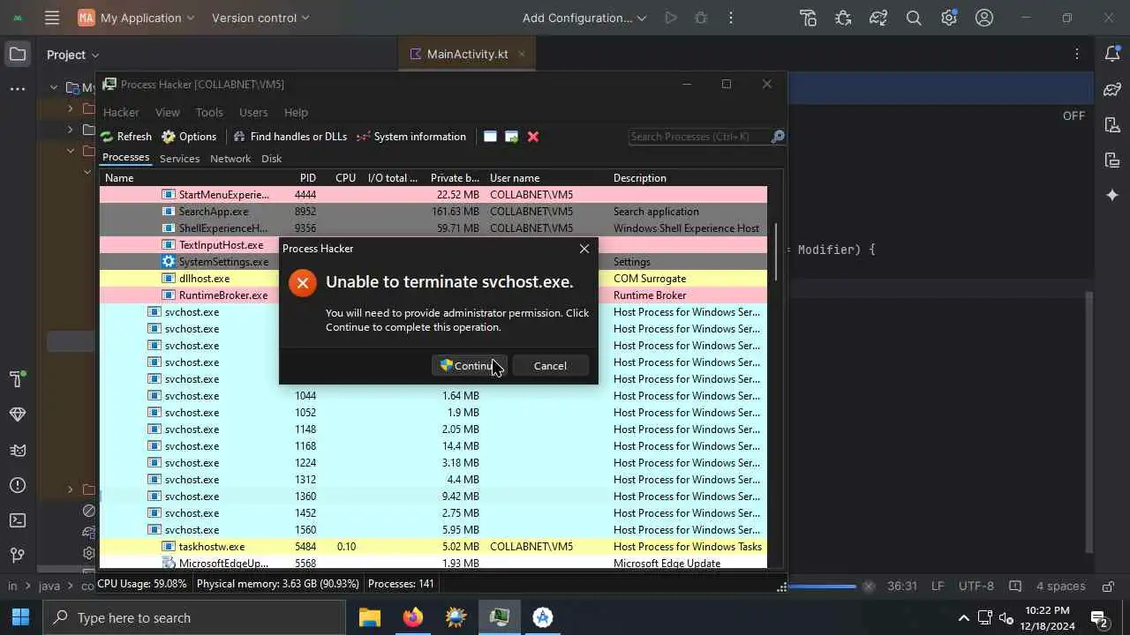The width and height of the screenshot is (1130, 635).
Task: Click Attach Debugger to Android Process icon
Action: [x=843, y=18]
